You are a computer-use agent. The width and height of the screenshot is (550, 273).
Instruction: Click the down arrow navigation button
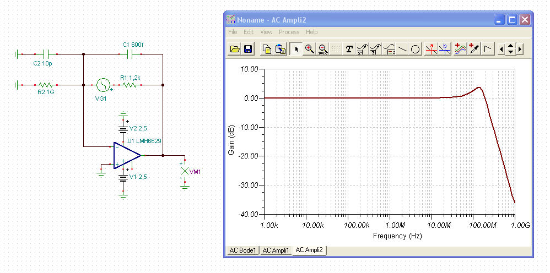click(x=511, y=52)
